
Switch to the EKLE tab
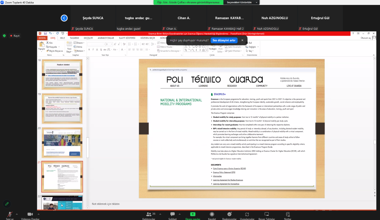pyautogui.click(x=63, y=38)
